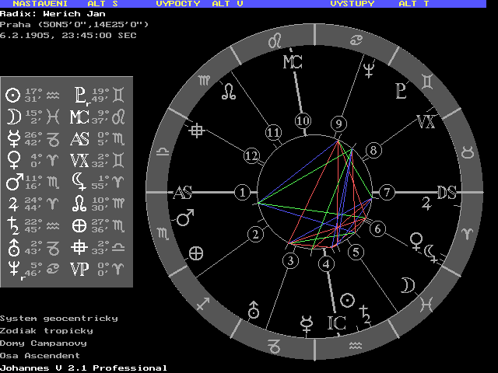Select the North Node symbol on the chart wheel
Viewport: 498px width, 373px height.
click(230, 92)
